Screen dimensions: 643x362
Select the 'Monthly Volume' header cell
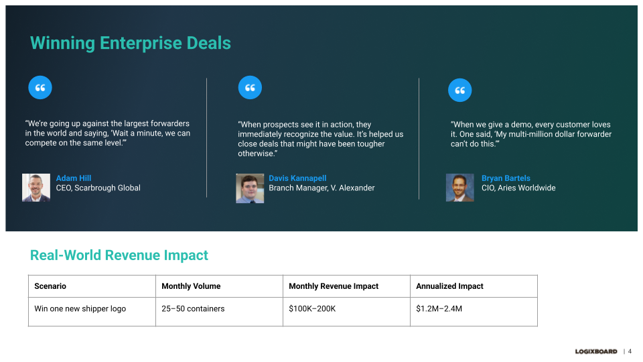tap(220, 286)
